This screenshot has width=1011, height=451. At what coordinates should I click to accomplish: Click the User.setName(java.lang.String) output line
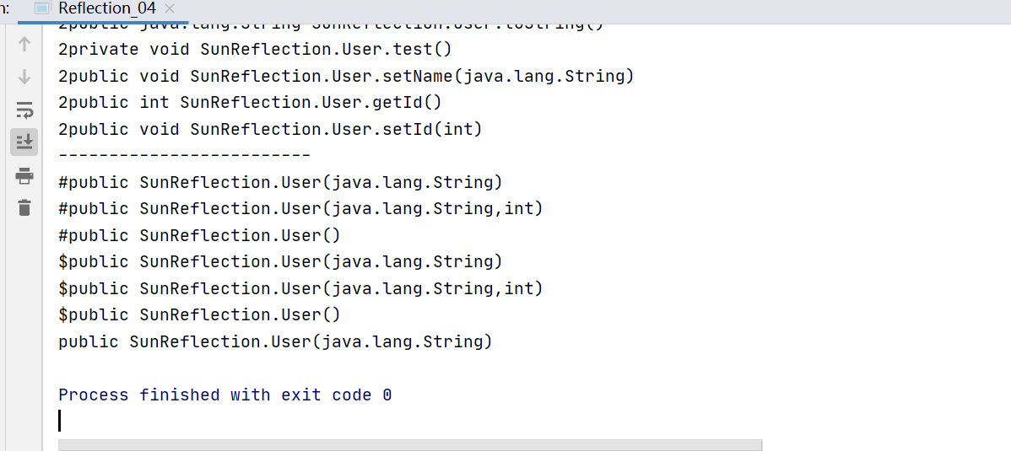coord(346,76)
